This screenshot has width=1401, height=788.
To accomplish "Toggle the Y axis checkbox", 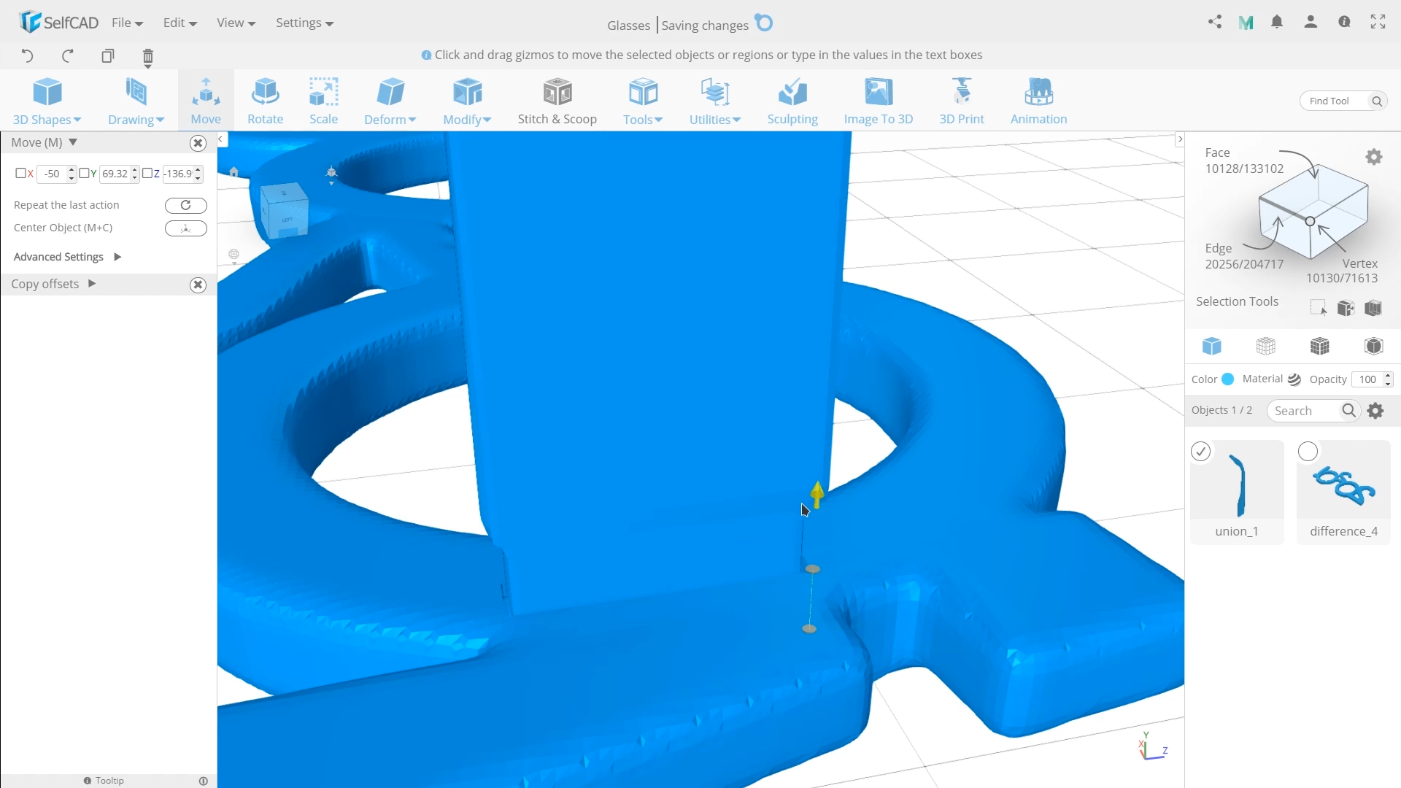I will (x=84, y=173).
